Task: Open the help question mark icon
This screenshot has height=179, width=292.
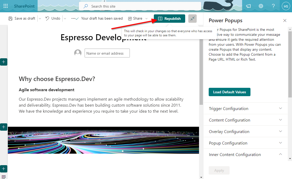Action: tap(273, 6)
